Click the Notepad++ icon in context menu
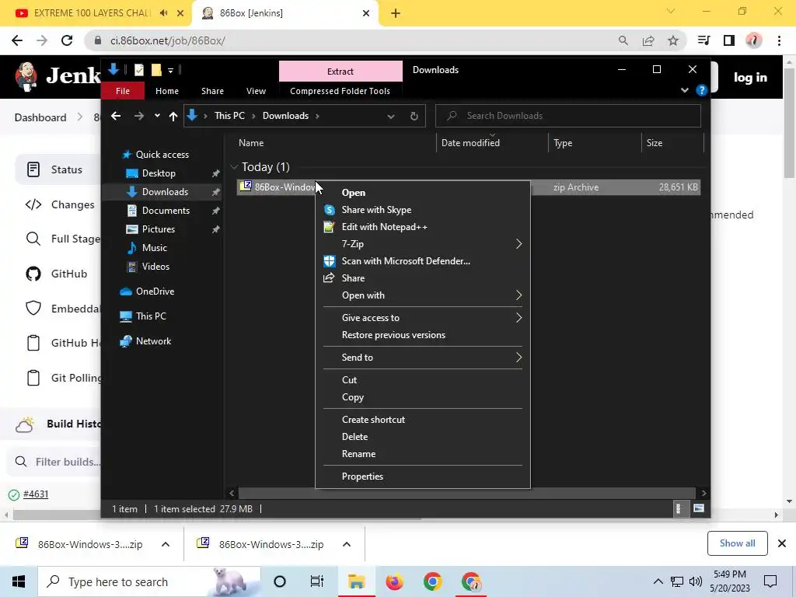Viewport: 796px width, 597px height. pyautogui.click(x=329, y=227)
